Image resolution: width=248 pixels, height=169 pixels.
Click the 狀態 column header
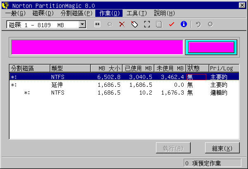point(197,68)
